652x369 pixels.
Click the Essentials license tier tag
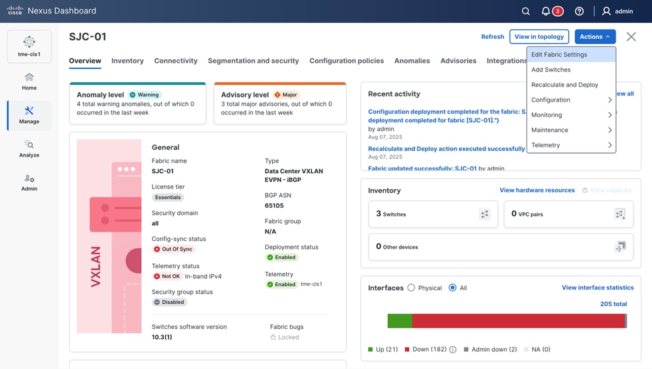tap(168, 197)
